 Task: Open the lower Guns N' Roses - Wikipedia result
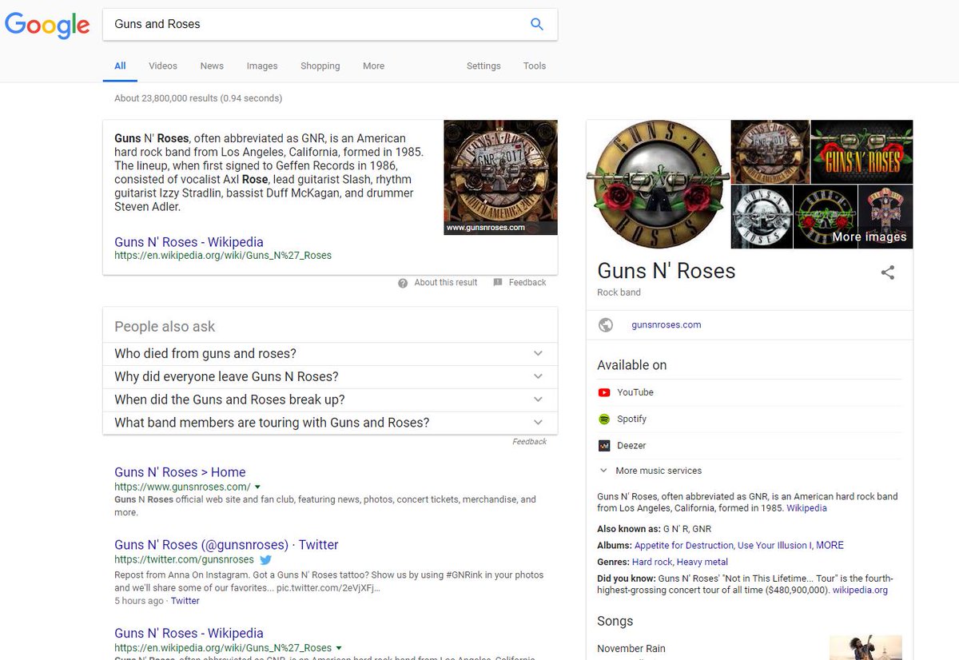[189, 633]
